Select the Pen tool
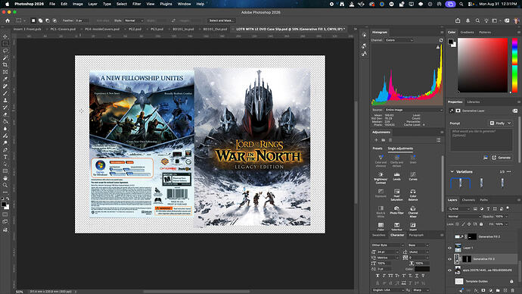522x294 pixels. tap(5, 150)
